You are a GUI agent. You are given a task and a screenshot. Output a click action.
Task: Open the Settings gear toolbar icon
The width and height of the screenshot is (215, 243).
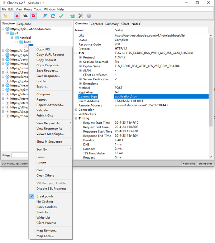89,16
